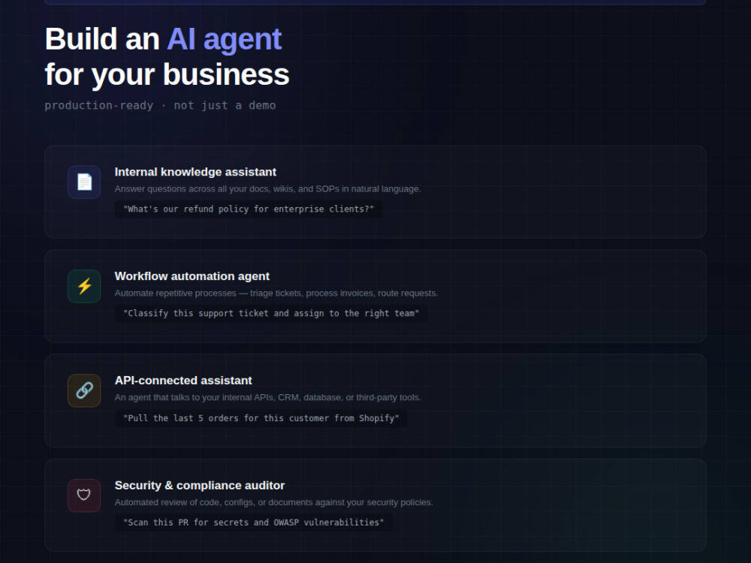Open the Internal knowledge assistant title
751x563 pixels.
click(195, 172)
